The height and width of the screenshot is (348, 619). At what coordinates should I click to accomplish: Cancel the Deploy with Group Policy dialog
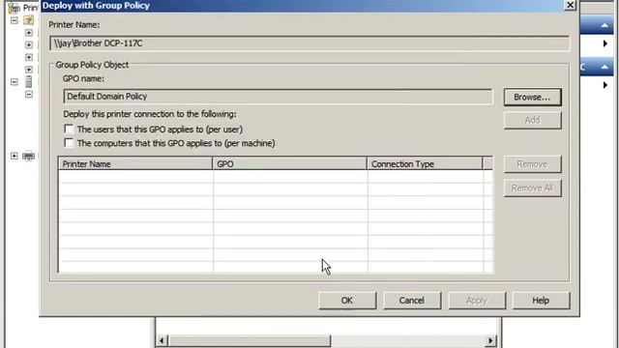click(x=412, y=301)
